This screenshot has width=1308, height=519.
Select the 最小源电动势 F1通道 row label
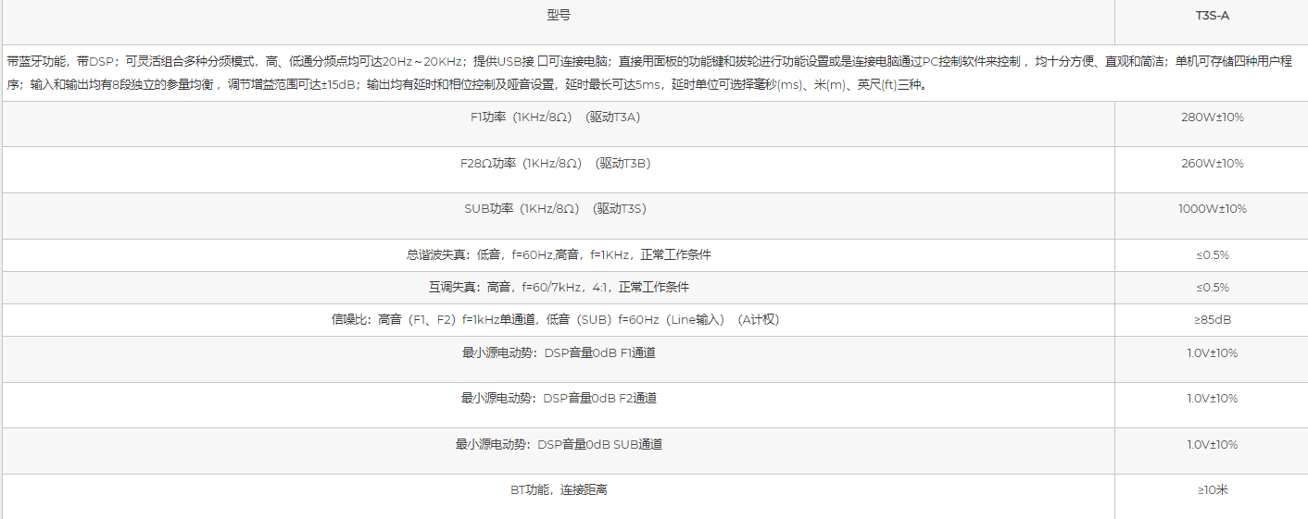click(x=558, y=352)
